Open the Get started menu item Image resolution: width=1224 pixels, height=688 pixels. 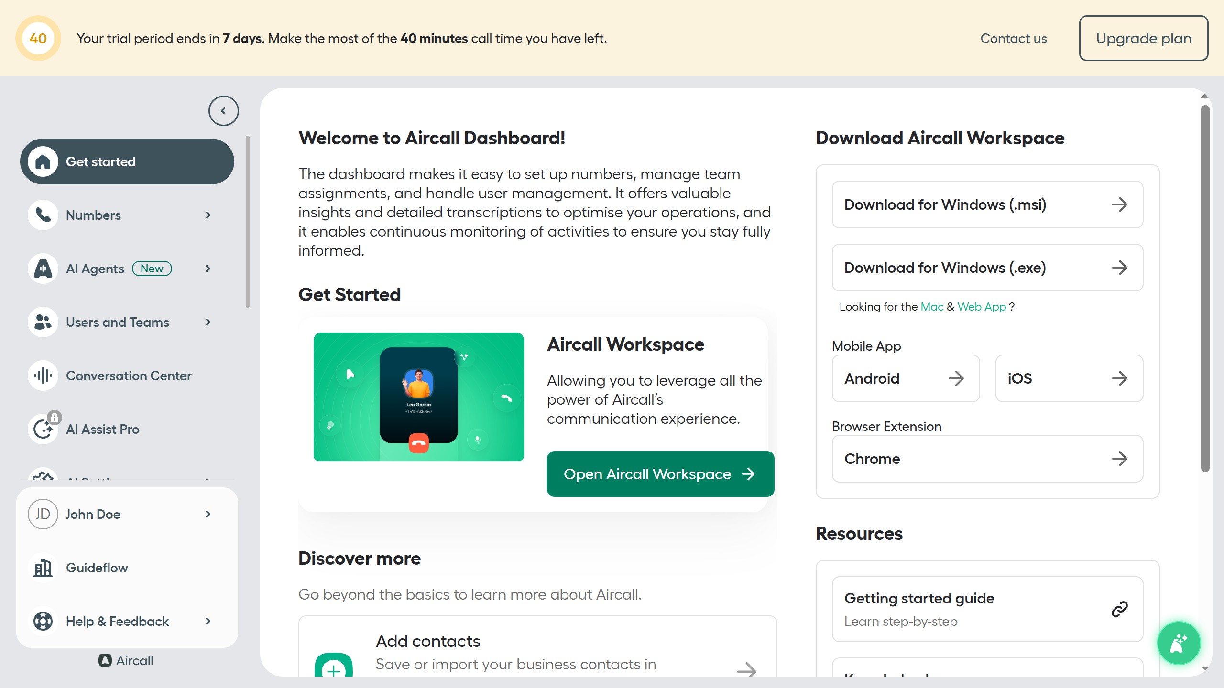pyautogui.click(x=127, y=161)
